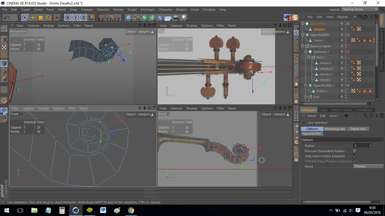
Task: Activate the Rotate tool
Action: click(48, 17)
